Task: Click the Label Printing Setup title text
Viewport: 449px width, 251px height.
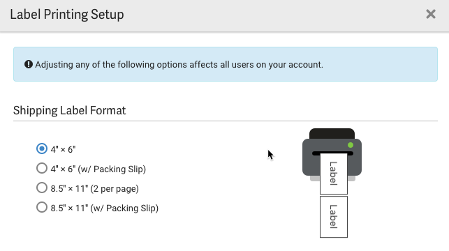Action: (x=67, y=15)
